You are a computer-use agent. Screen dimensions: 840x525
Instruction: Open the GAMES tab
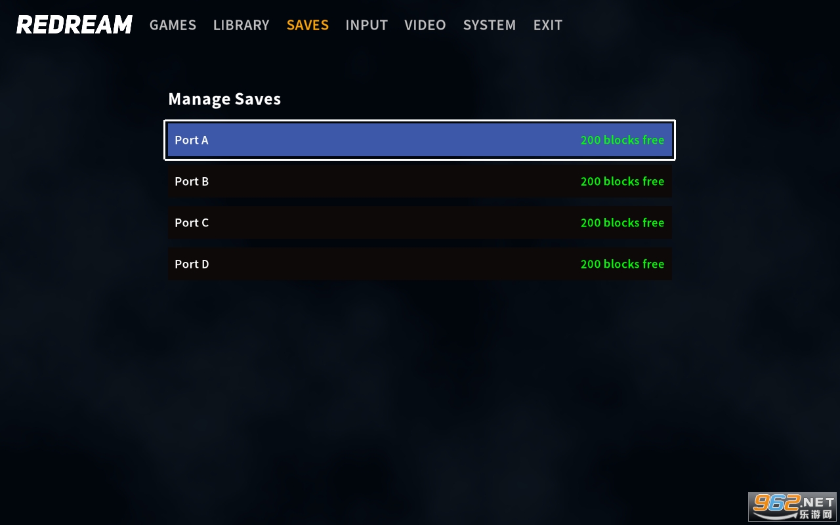tap(173, 25)
